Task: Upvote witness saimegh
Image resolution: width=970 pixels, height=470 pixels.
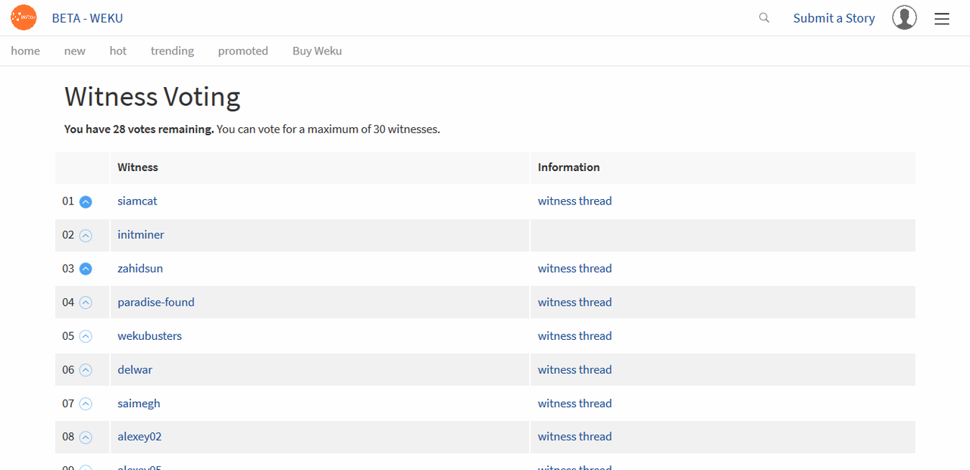Action: click(86, 404)
